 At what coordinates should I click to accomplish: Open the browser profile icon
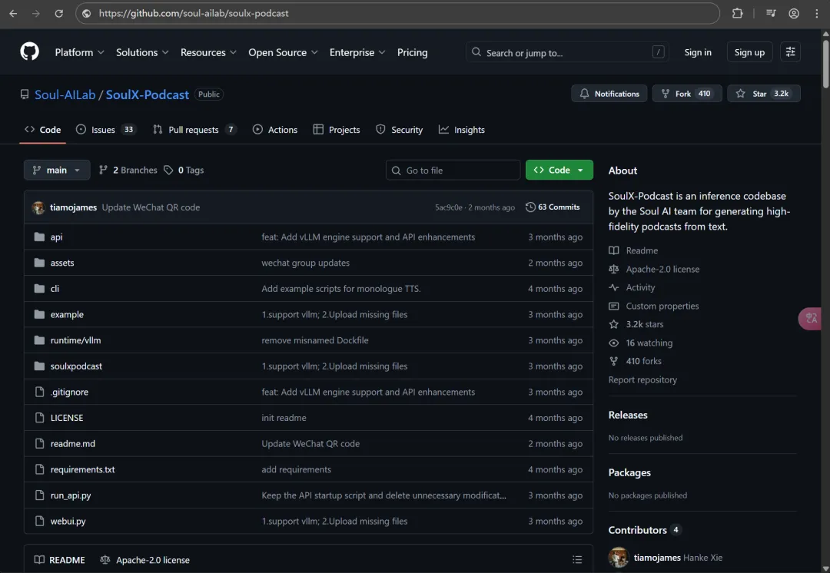(x=793, y=13)
